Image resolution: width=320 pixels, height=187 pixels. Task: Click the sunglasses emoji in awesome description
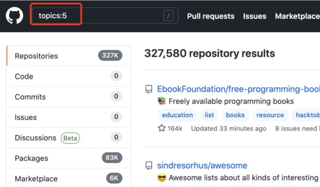pos(161,178)
